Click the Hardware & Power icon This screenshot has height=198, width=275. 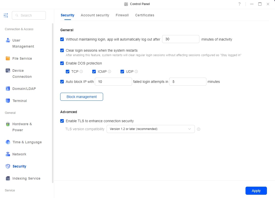tap(8, 124)
